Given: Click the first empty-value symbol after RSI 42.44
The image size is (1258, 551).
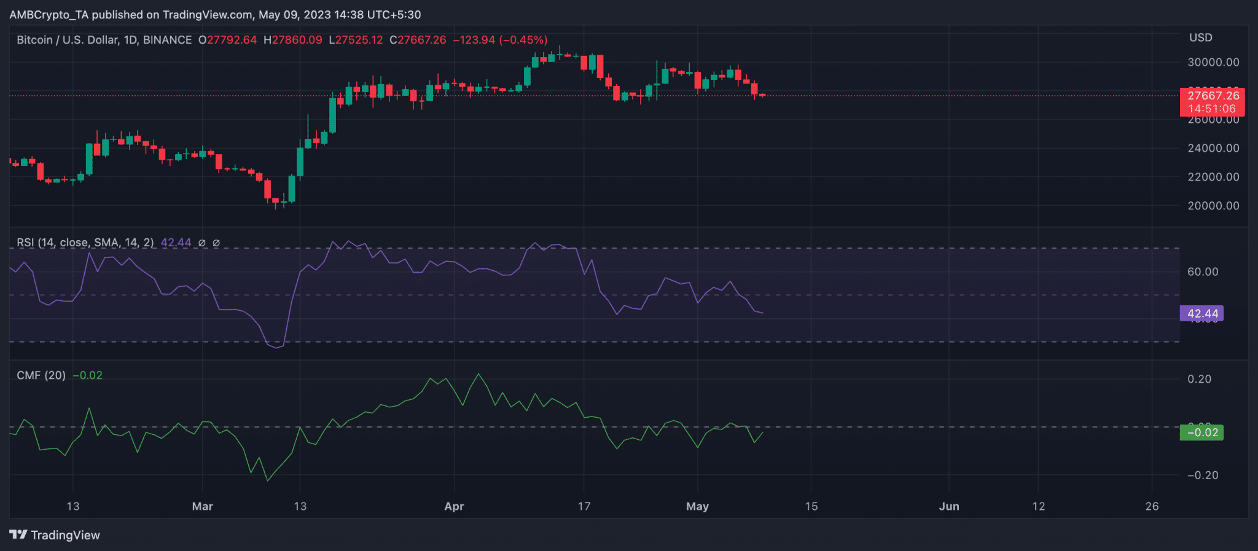Looking at the screenshot, I should coord(202,243).
